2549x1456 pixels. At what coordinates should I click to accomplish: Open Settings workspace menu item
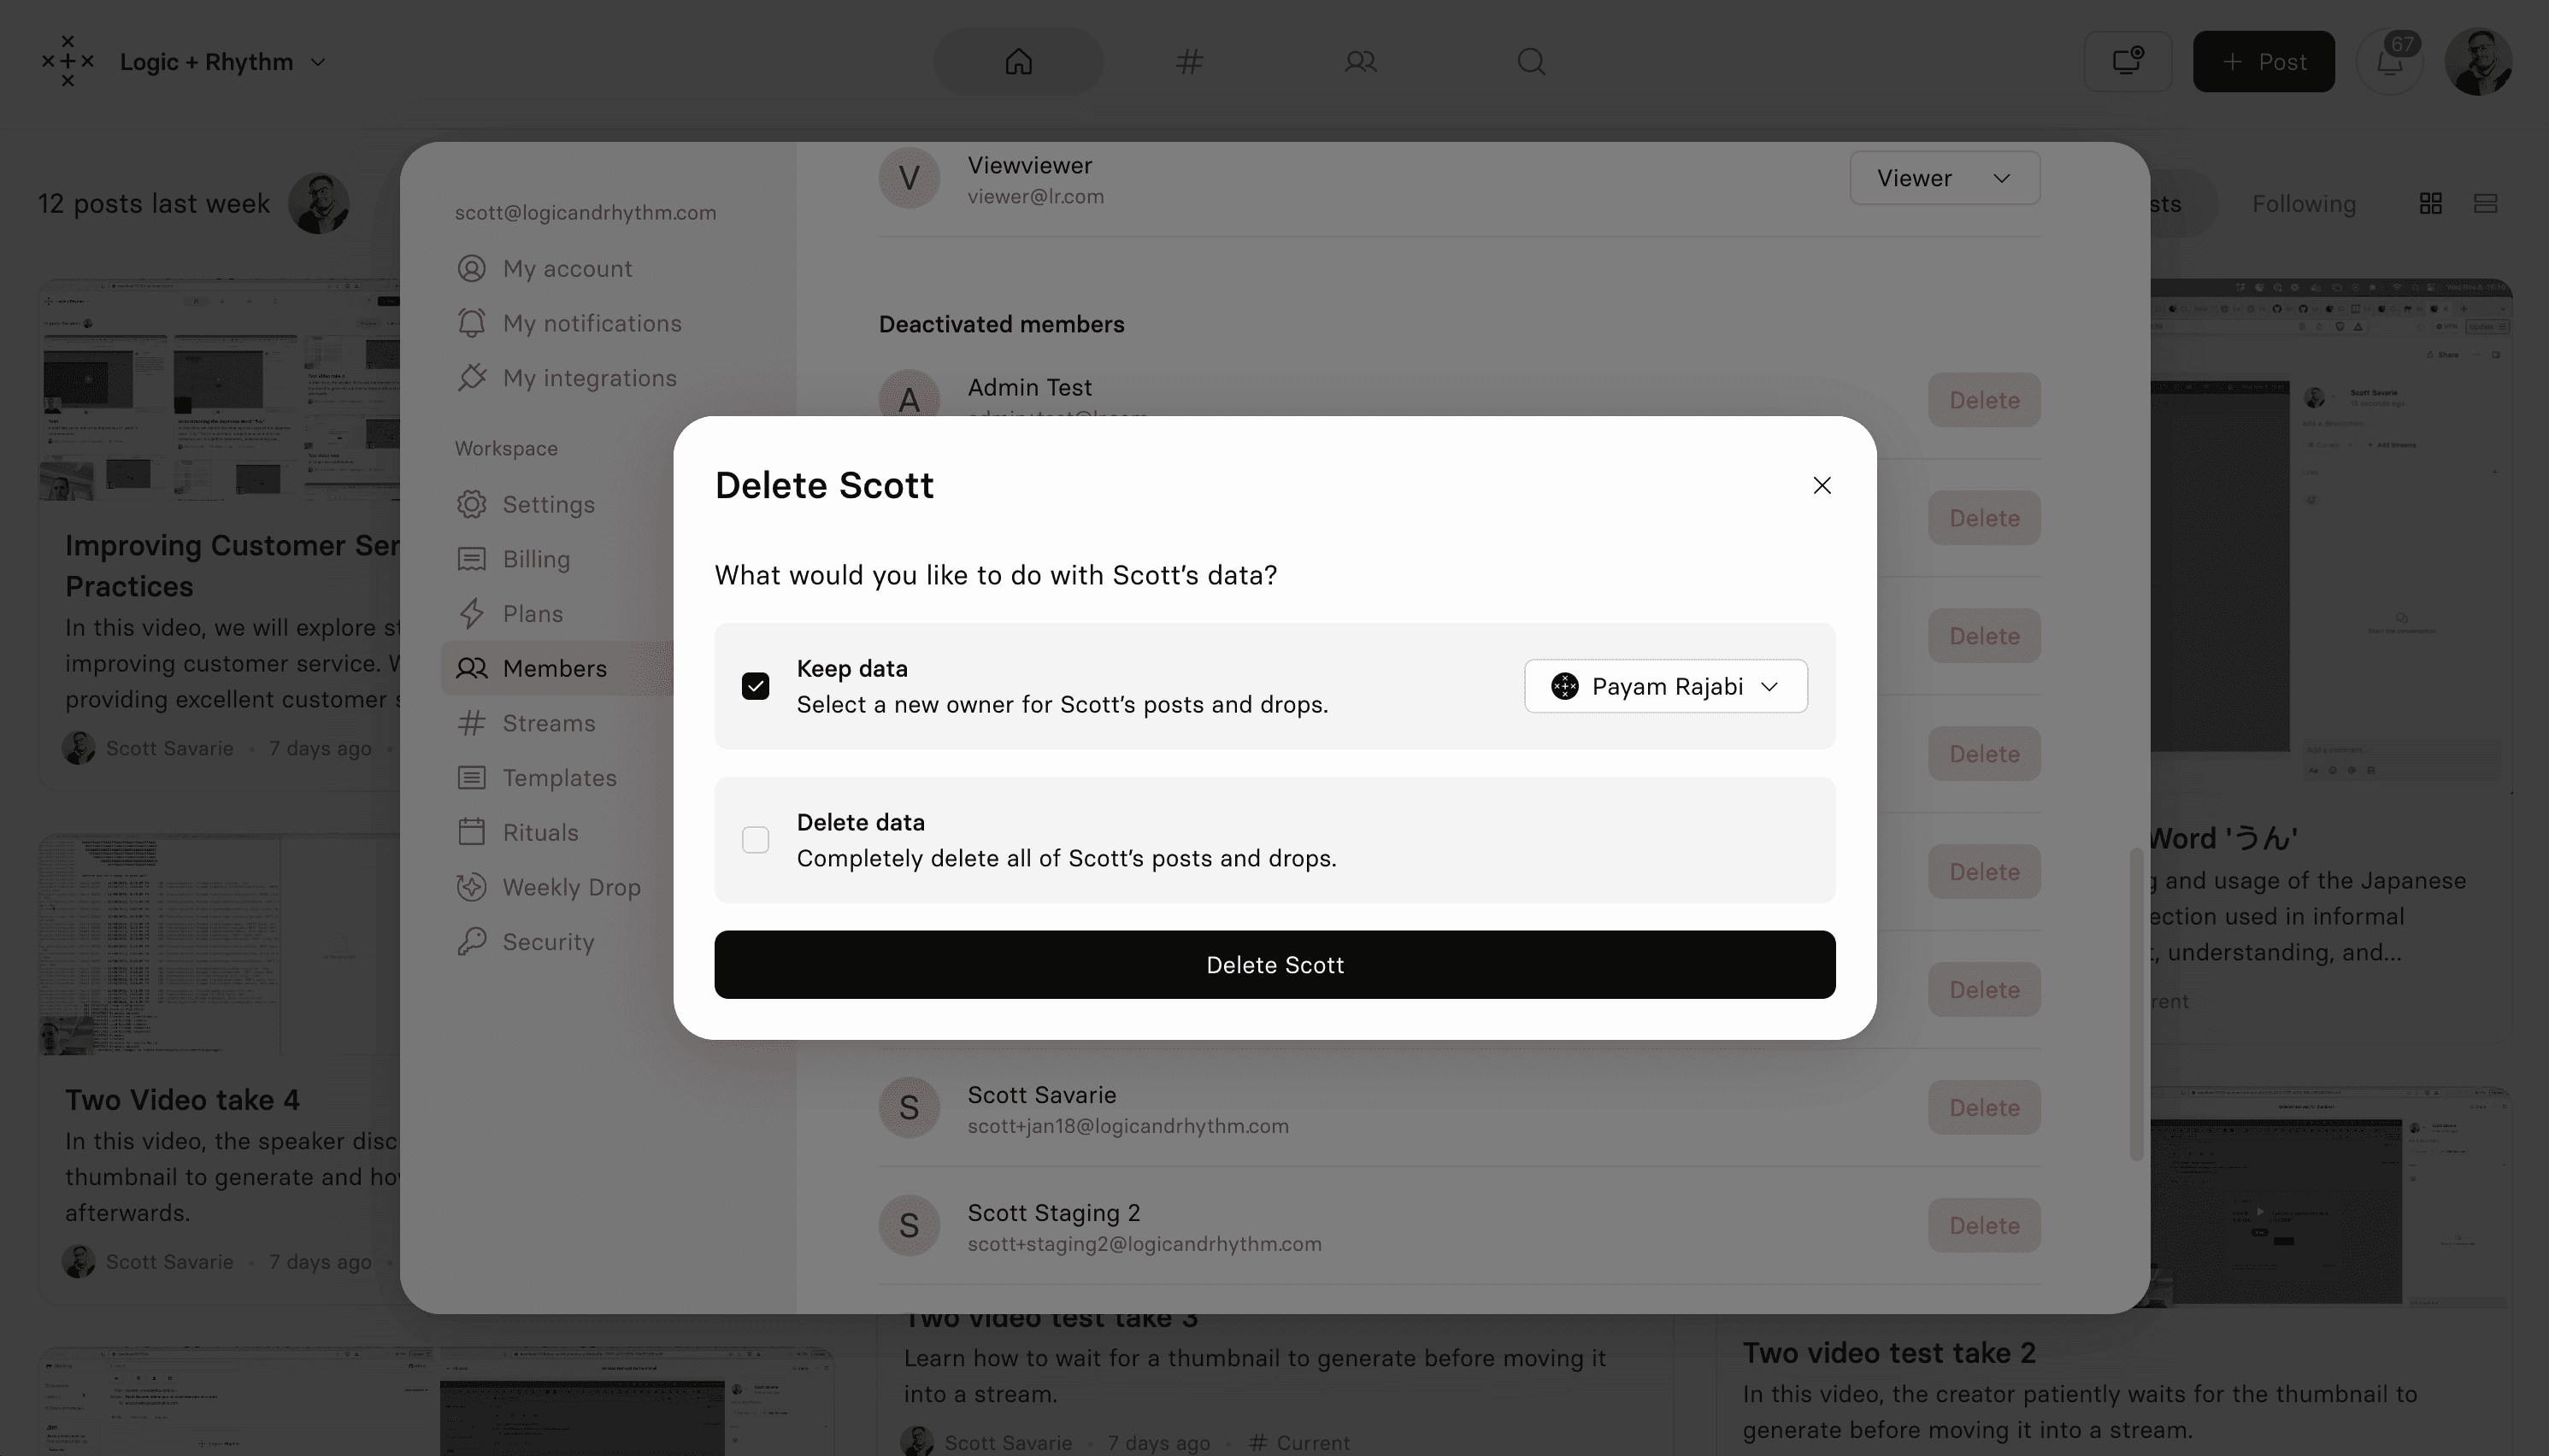click(548, 504)
